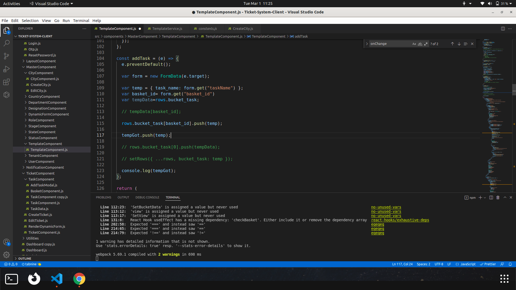Open the Terminal menu
The height and width of the screenshot is (290, 516).
tap(81, 21)
